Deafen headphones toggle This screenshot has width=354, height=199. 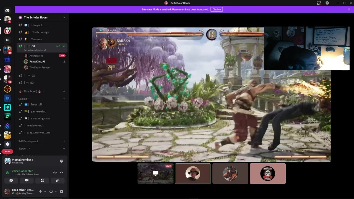[x=51, y=192]
